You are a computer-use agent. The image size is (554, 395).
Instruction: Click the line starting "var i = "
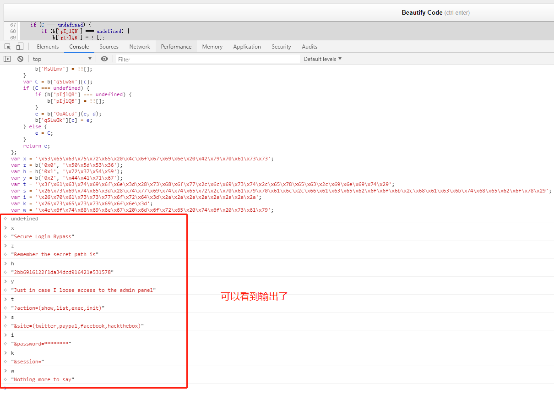tap(136, 197)
